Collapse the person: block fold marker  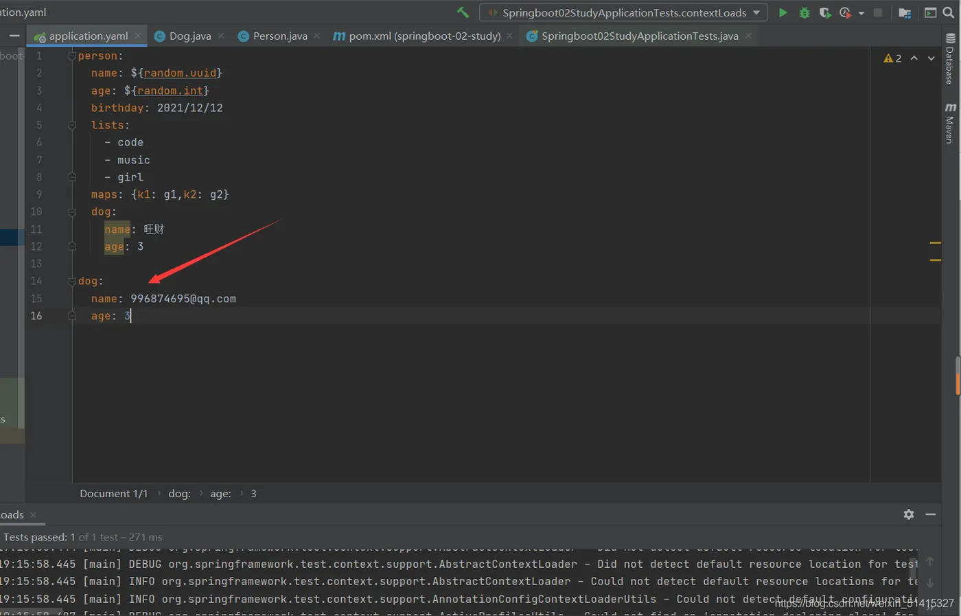coord(71,56)
